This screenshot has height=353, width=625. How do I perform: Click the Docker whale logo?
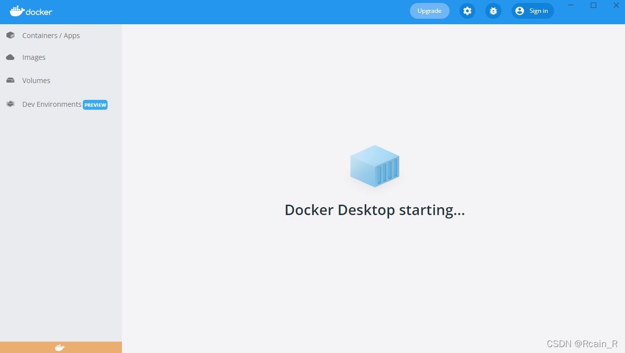point(31,11)
